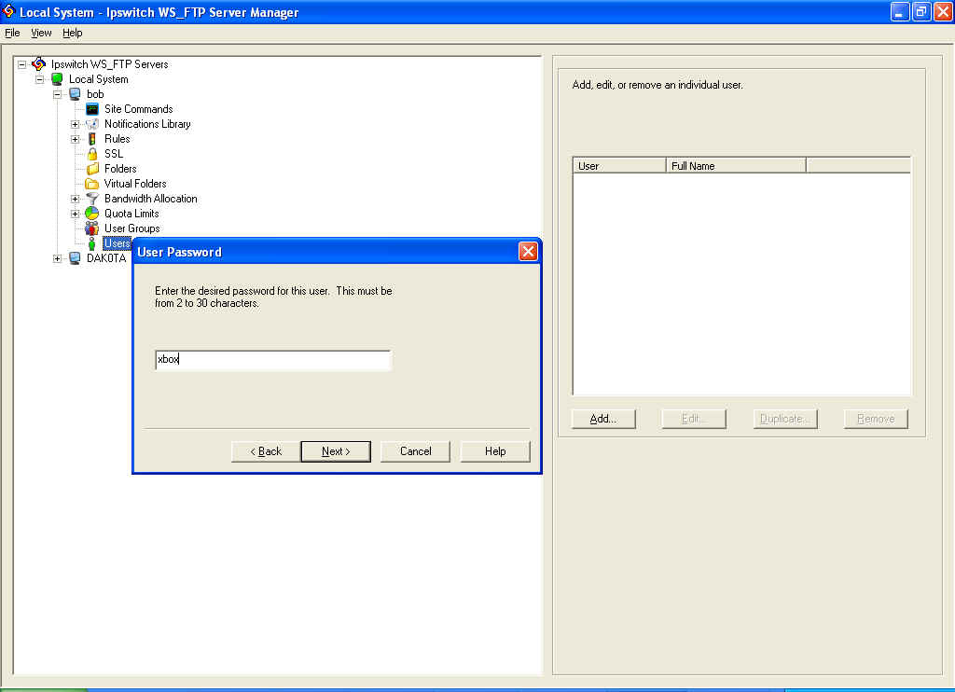Select the SSL tree item
955x692 pixels.
coord(113,154)
